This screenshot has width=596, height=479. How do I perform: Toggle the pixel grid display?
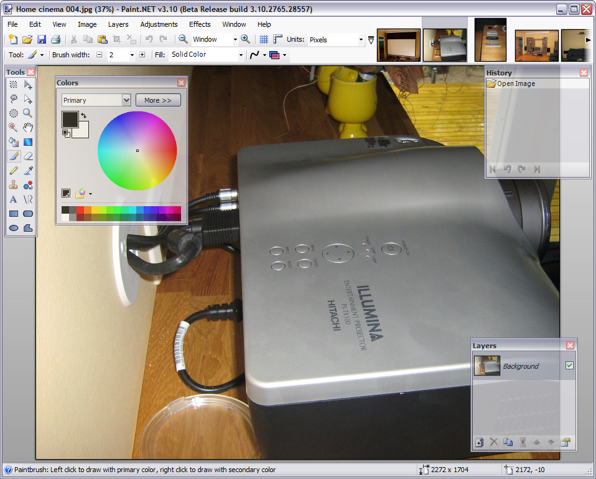click(x=263, y=39)
